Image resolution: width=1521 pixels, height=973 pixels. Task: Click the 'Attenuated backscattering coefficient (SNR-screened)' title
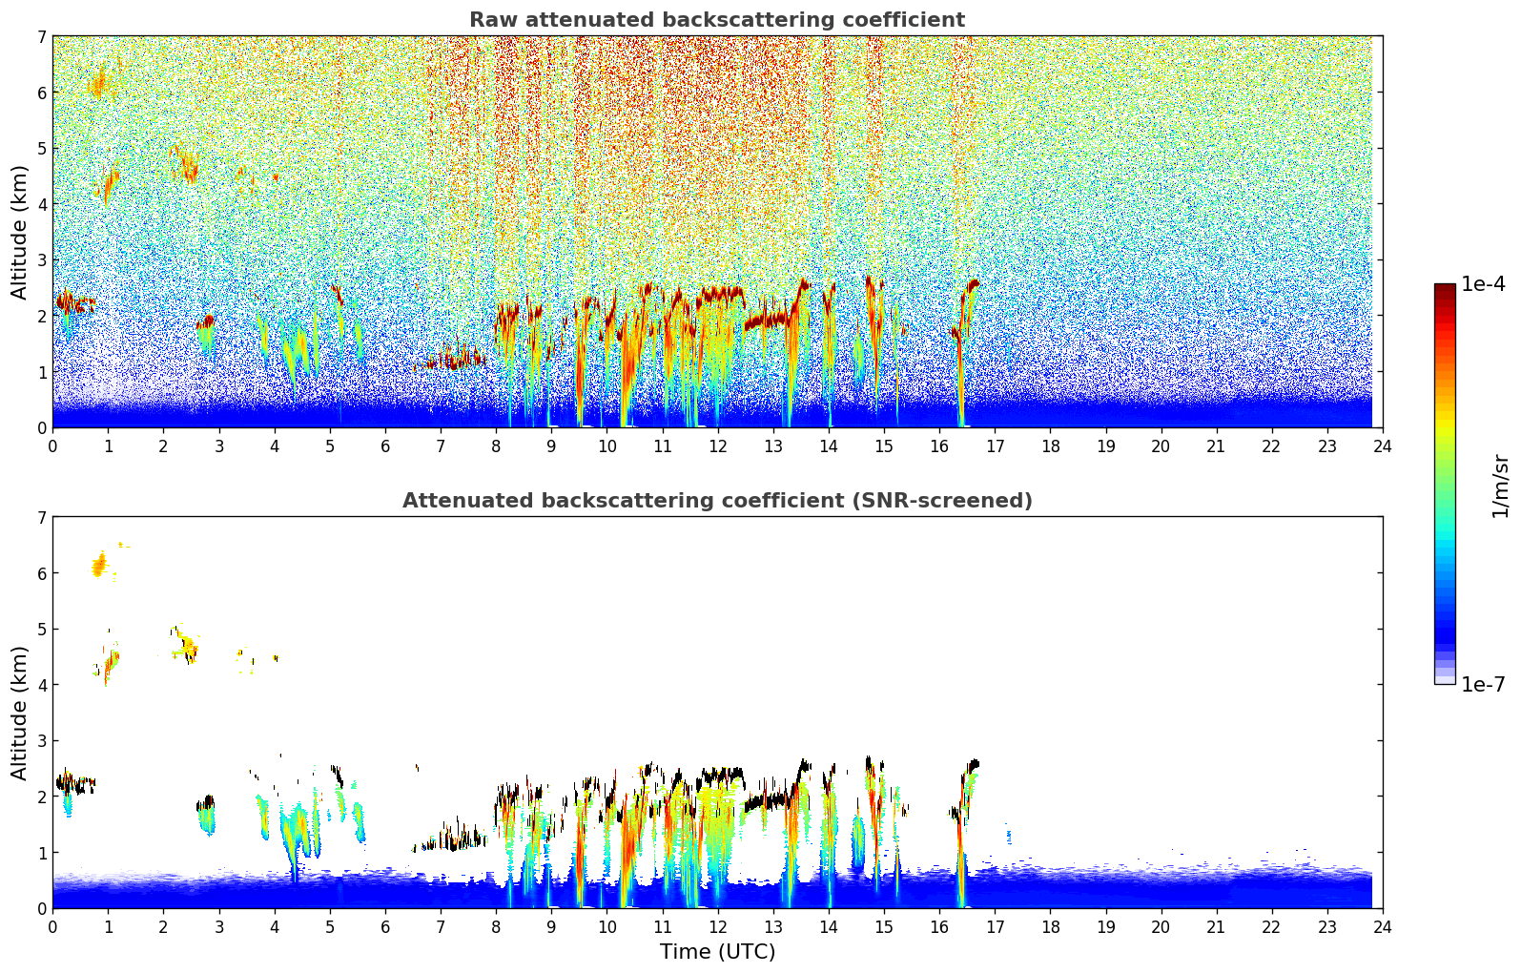coord(717,501)
